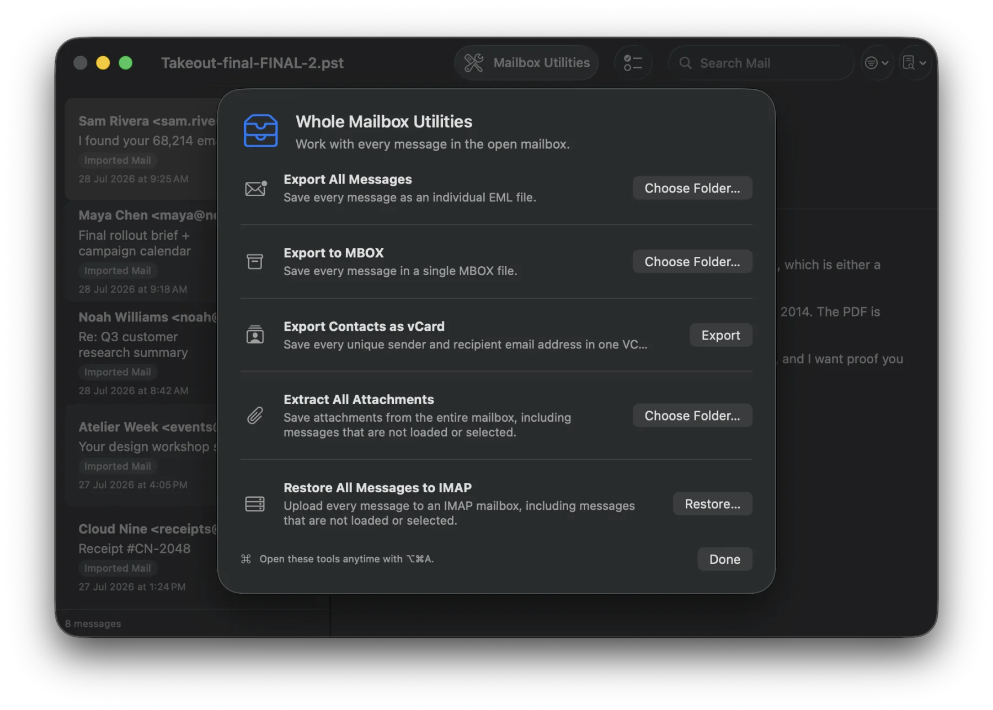Click the green zoom window button
The width and height of the screenshot is (993, 710).
126,63
